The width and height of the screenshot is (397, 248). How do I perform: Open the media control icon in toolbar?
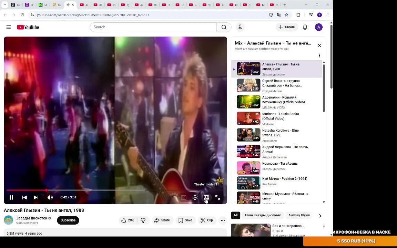(311, 15)
